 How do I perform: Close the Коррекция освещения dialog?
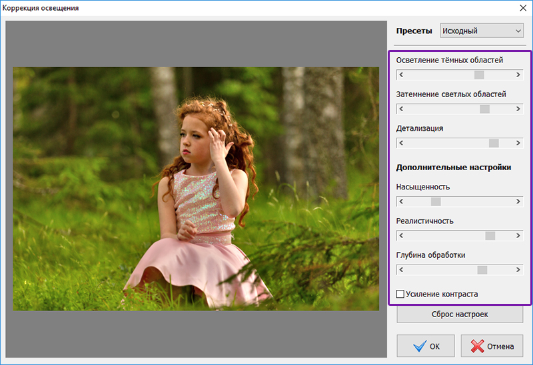point(523,8)
